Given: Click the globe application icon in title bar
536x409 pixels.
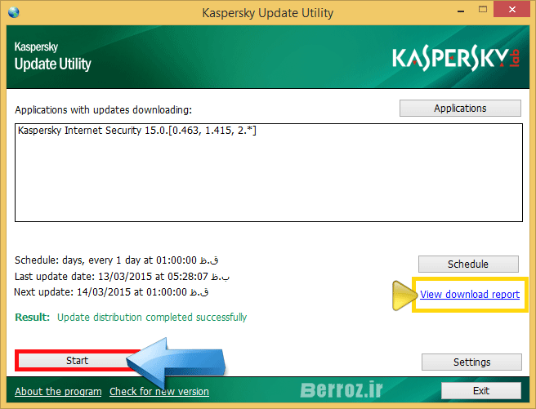Looking at the screenshot, I should 14,12.
